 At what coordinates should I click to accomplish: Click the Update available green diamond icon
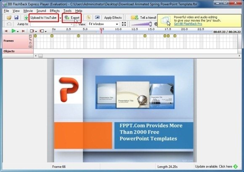[236, 167]
